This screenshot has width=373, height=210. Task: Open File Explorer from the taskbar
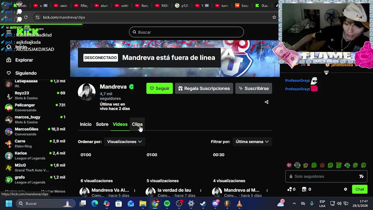point(143,203)
